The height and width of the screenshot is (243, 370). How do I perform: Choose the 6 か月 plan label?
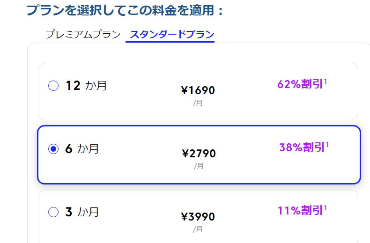tap(82, 149)
